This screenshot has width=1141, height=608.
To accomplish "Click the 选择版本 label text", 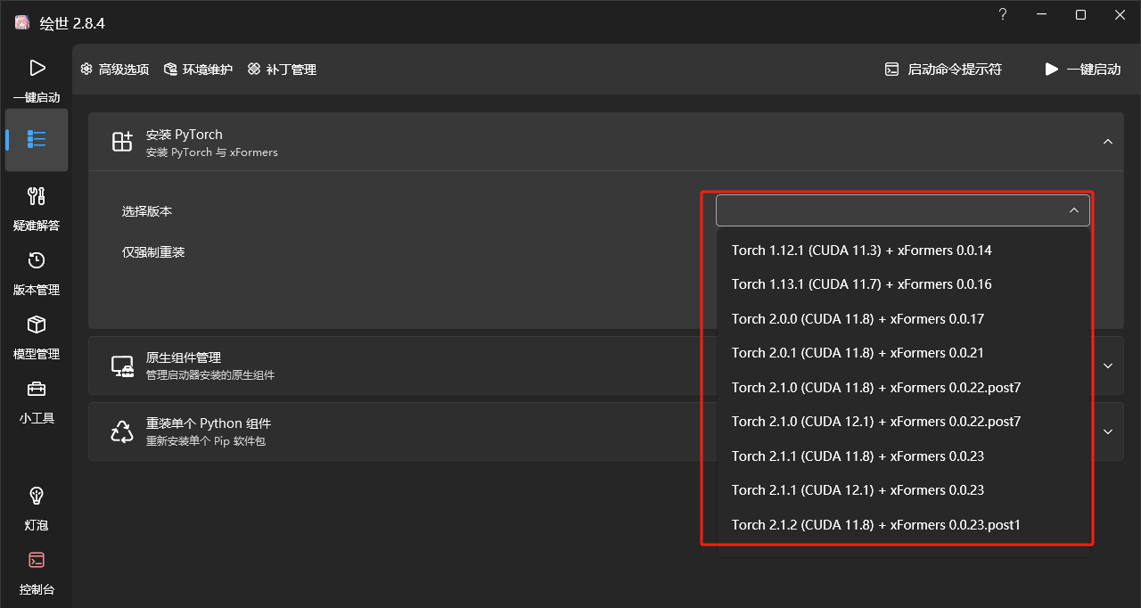I will click(x=147, y=211).
